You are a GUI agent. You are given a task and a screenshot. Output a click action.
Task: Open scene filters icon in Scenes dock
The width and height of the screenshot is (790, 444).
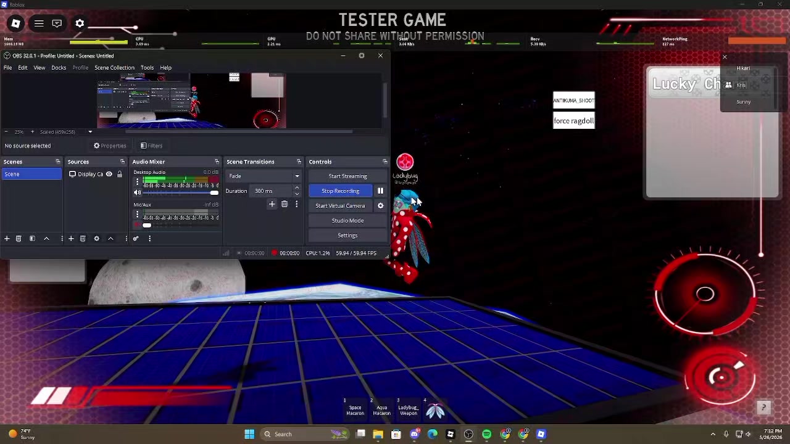(x=32, y=239)
